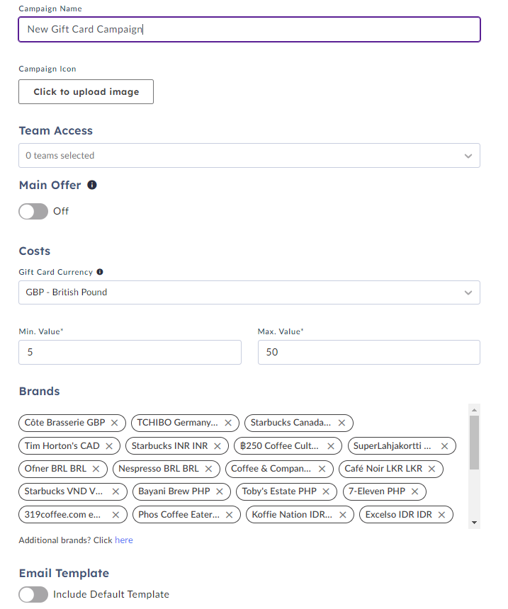Focus the Campaign Name text field
508x609 pixels.
249,30
